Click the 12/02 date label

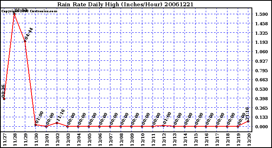[58, 140]
